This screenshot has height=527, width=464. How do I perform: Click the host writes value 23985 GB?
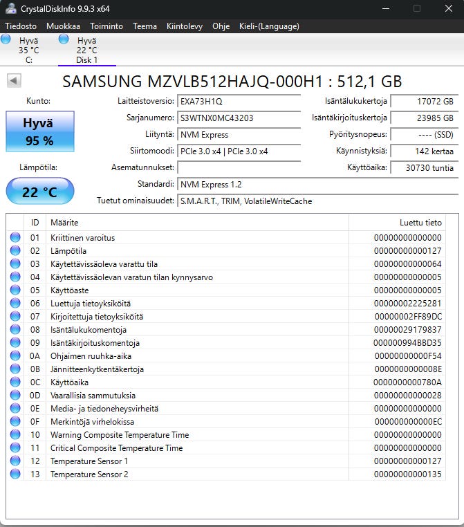425,118
